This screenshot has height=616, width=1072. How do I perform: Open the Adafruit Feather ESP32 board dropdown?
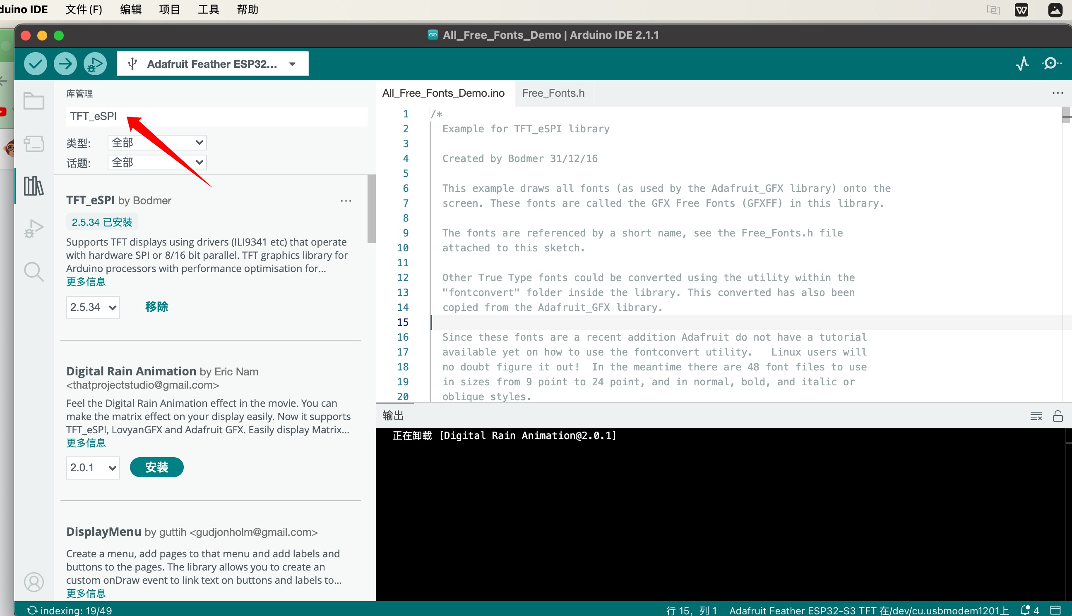coord(212,64)
